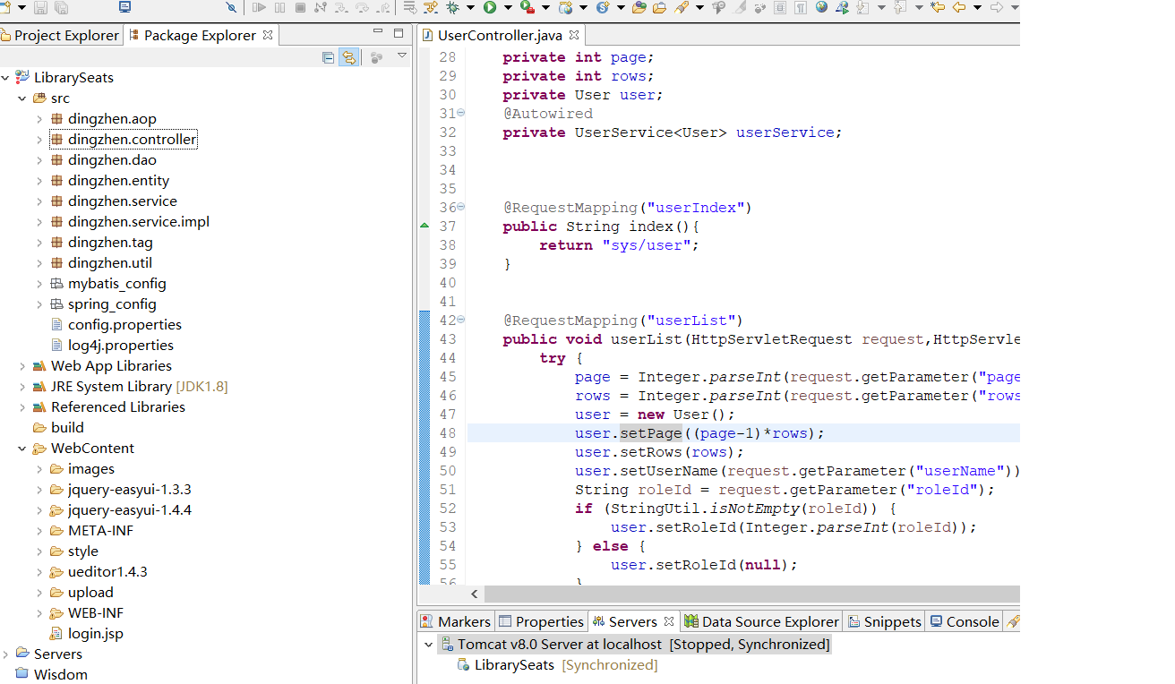Toggle Link with Editor in Package Explorer
This screenshot has width=1175, height=684.
pyautogui.click(x=349, y=57)
